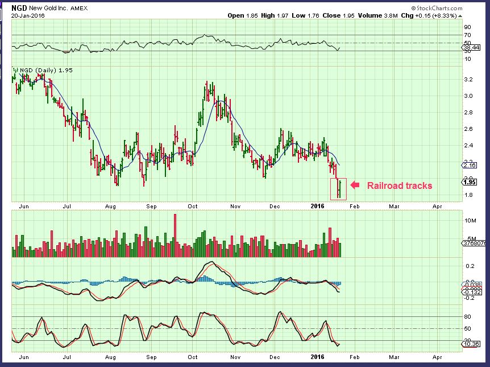
Task: Click the Railroad tracks annotation text
Action: coord(399,185)
